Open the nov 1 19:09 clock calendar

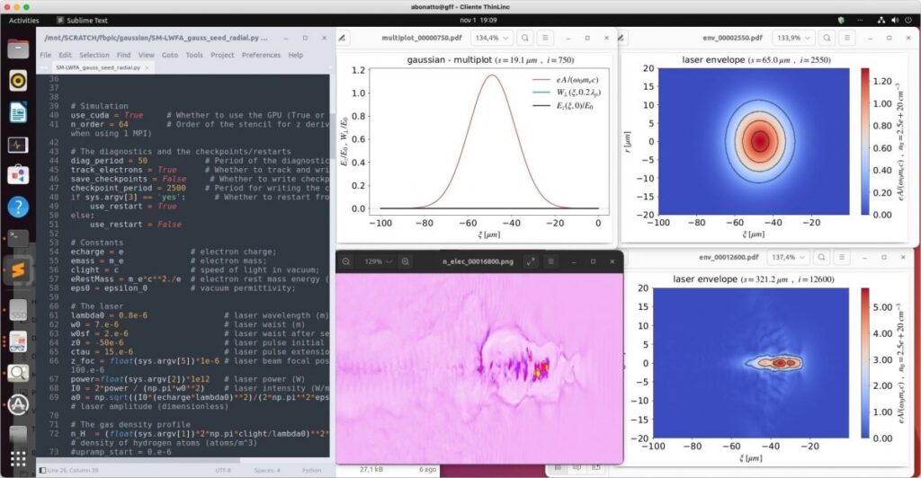pyautogui.click(x=478, y=20)
